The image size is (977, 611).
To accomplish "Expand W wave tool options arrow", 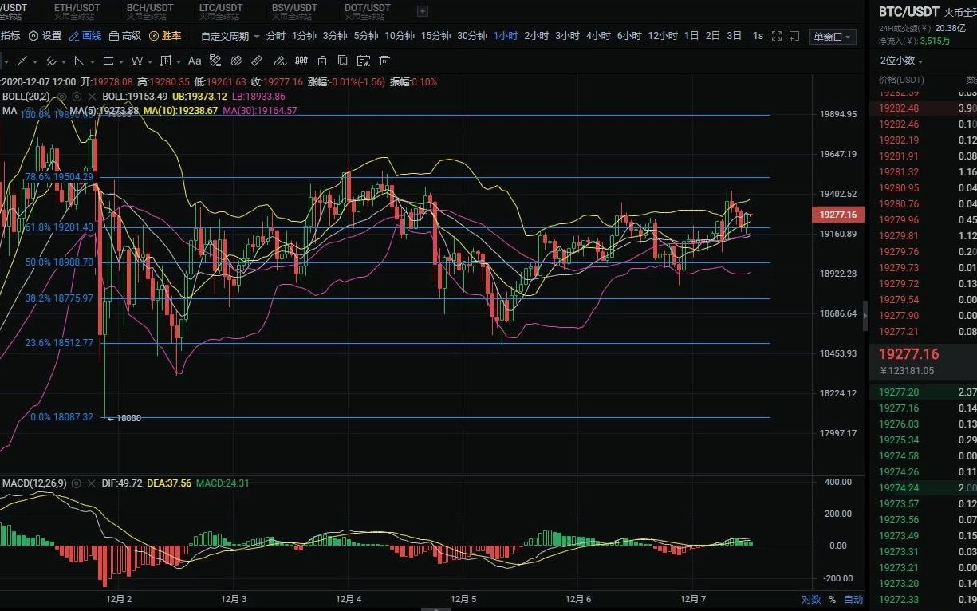I will click(150, 62).
